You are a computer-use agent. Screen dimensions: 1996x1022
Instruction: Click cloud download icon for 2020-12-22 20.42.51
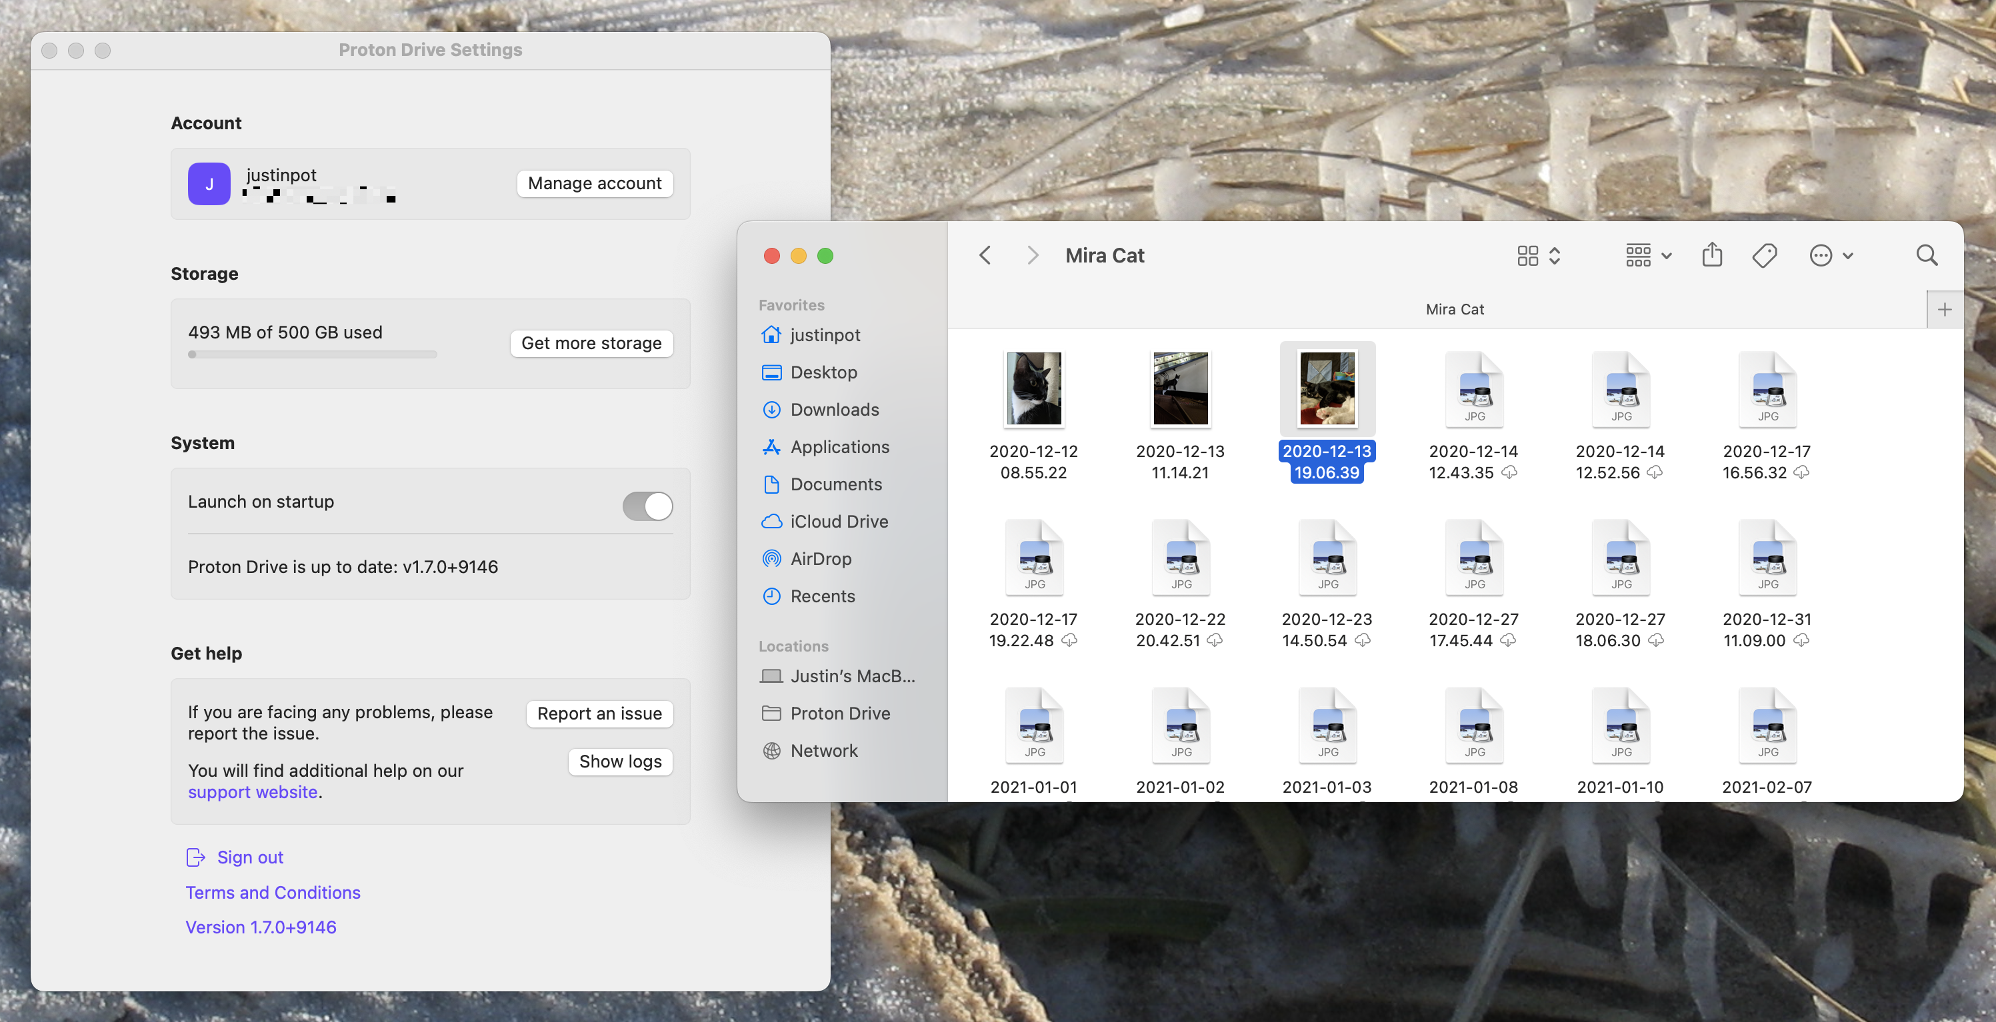click(1215, 640)
